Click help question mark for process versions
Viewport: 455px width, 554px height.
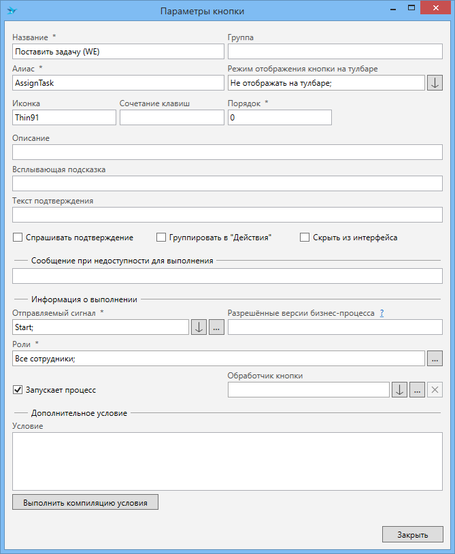[x=382, y=313]
